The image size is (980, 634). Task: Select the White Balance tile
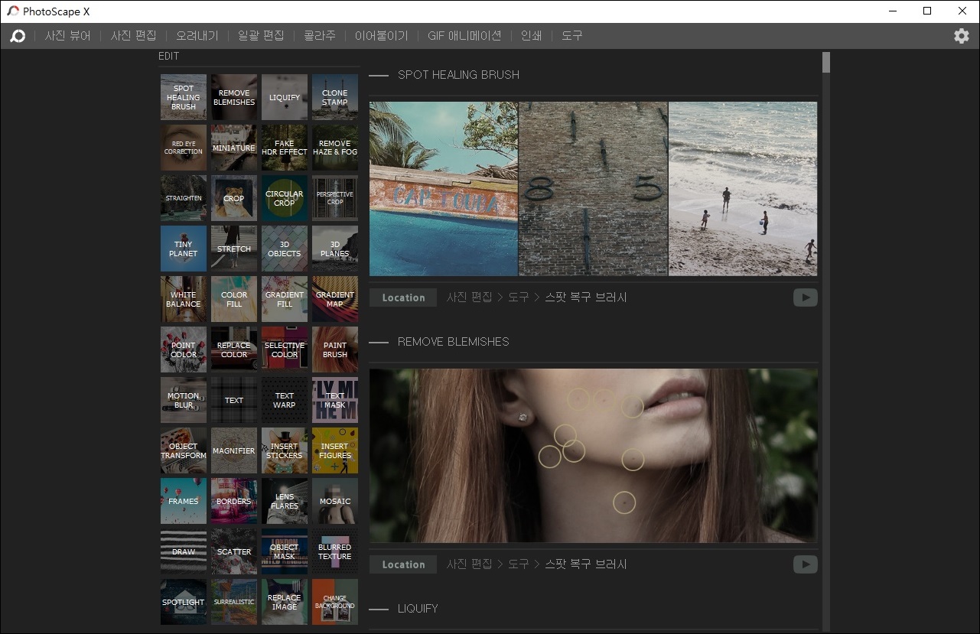click(184, 299)
